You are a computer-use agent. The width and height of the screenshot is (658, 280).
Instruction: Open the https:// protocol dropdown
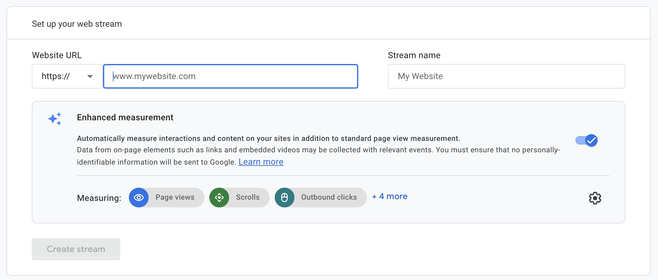(x=67, y=76)
